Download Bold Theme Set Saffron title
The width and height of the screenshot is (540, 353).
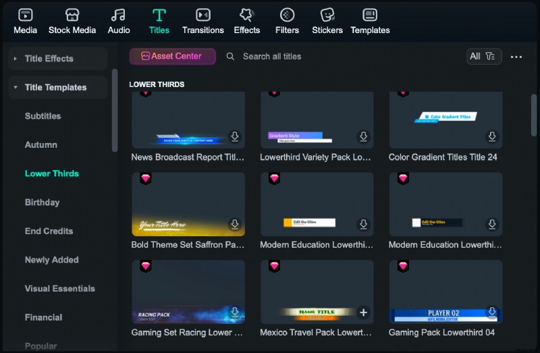pos(234,224)
